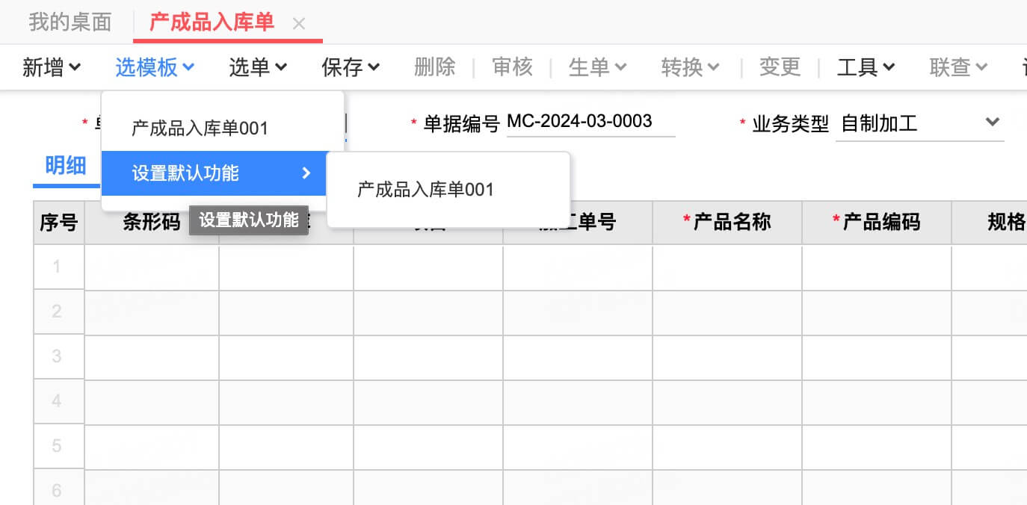Screen dimensions: 1027x505
Task: Switch to 我的桌面 tab
Action: point(70,22)
